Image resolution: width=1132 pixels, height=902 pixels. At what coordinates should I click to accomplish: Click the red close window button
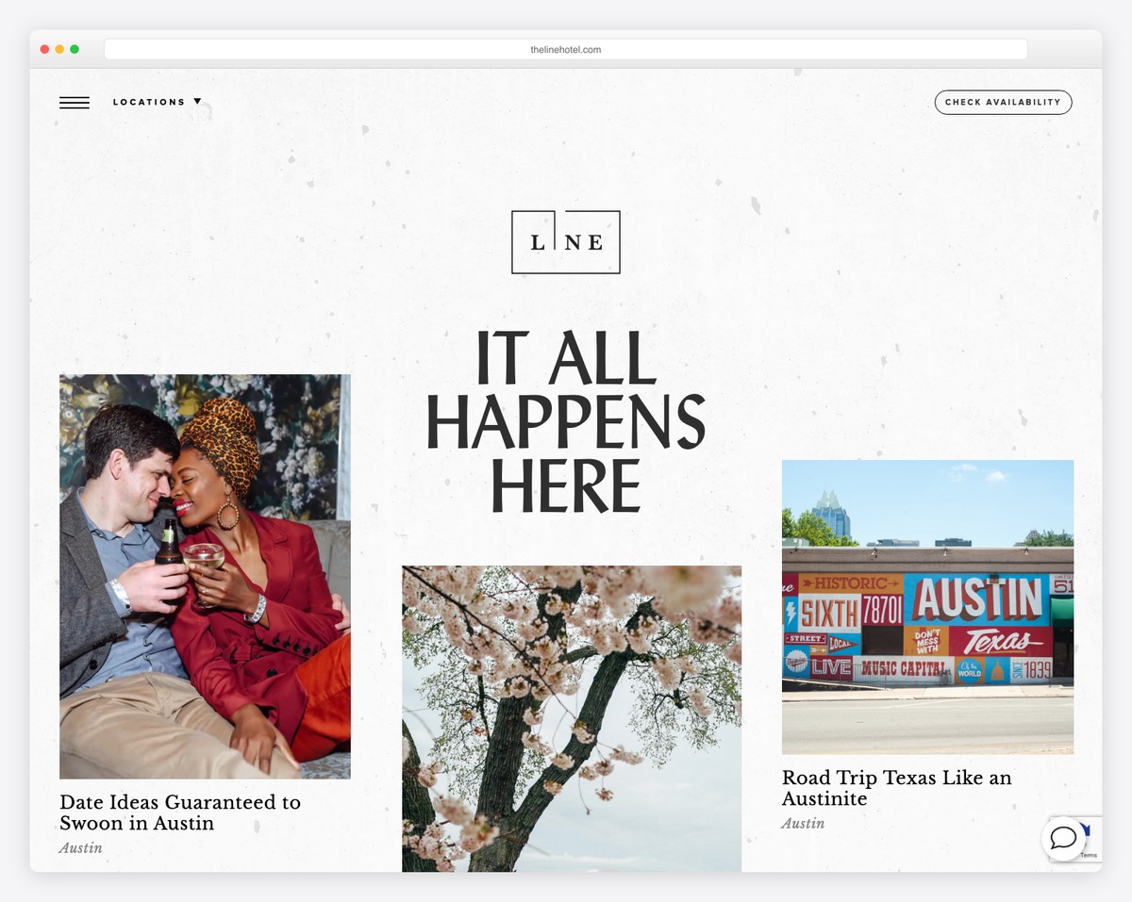click(45, 49)
